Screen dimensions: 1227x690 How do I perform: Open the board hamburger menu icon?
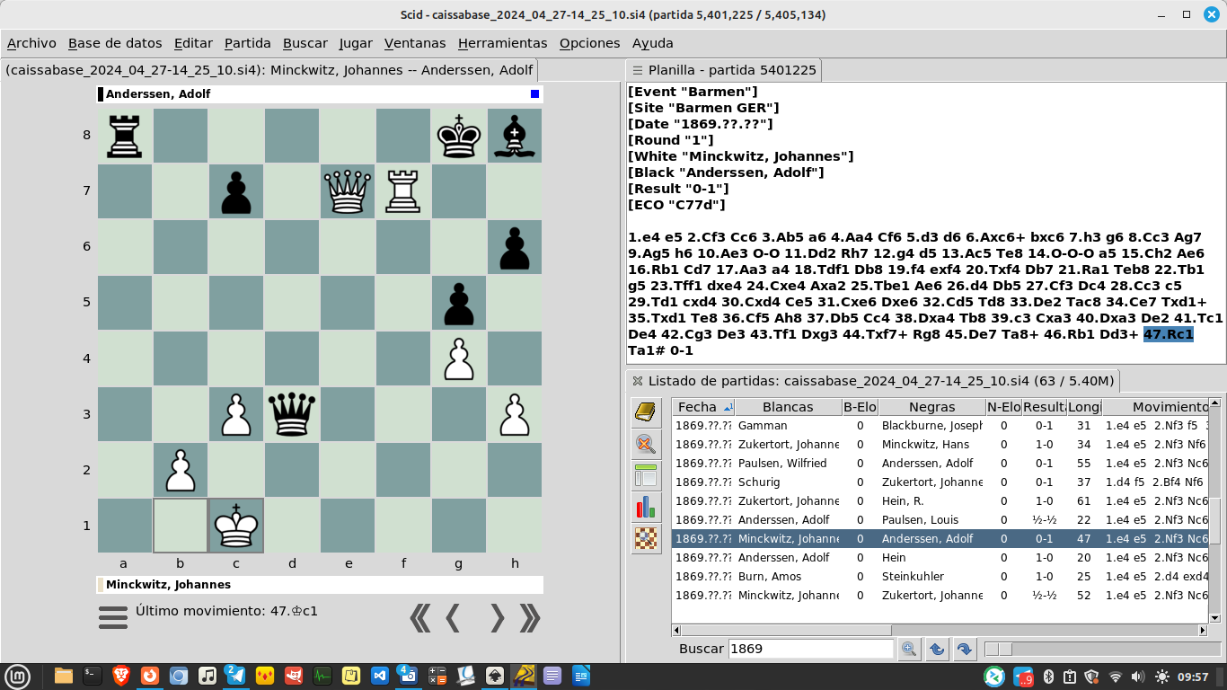113,617
